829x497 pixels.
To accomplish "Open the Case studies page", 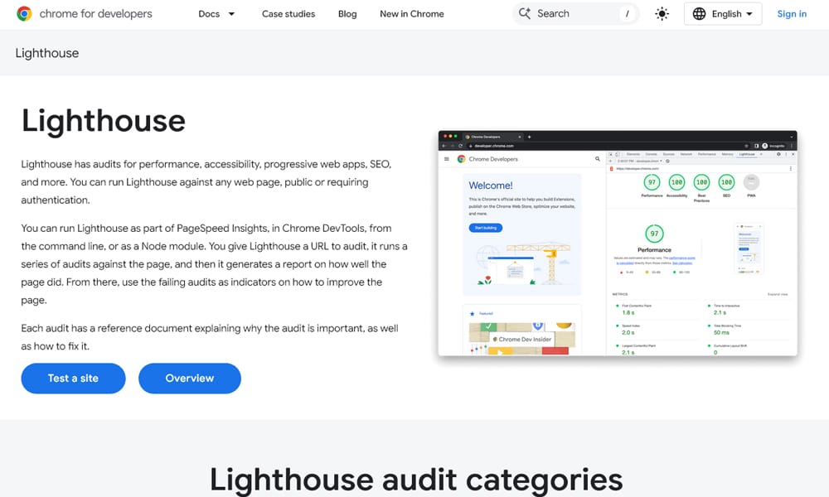I will (288, 14).
